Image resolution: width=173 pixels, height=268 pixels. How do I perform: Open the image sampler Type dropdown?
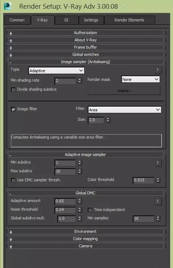point(56,71)
